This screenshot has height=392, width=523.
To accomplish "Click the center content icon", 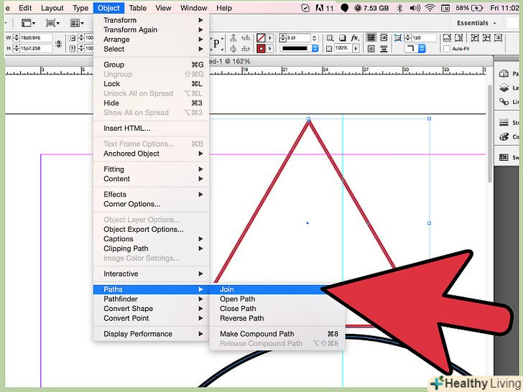I will click(499, 37).
